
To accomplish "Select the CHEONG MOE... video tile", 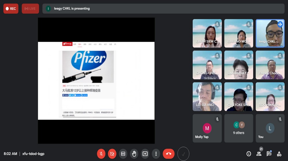I will tap(238, 33).
